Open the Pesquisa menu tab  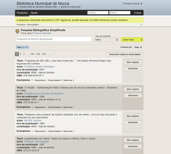(22, 13)
